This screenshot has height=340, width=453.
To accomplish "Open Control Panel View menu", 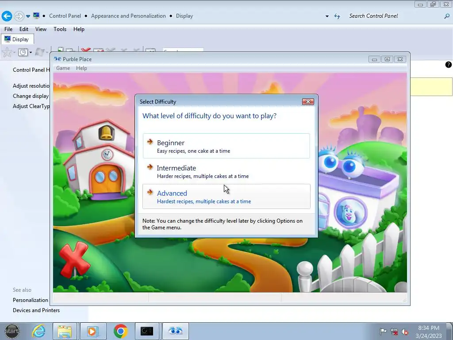I will pyautogui.click(x=41, y=29).
